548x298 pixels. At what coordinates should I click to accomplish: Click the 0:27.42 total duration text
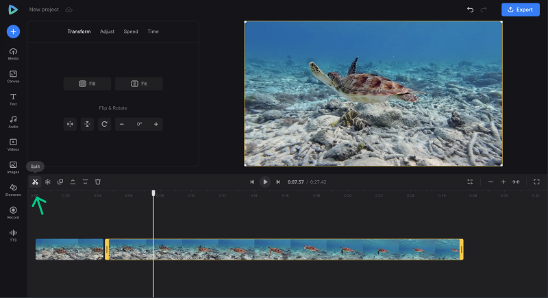click(x=319, y=182)
